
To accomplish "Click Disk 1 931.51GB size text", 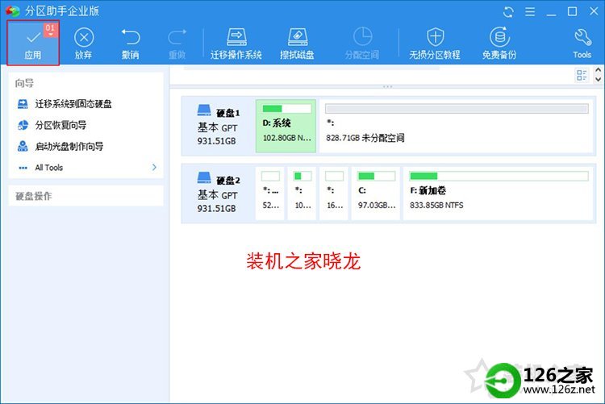I will tap(216, 141).
